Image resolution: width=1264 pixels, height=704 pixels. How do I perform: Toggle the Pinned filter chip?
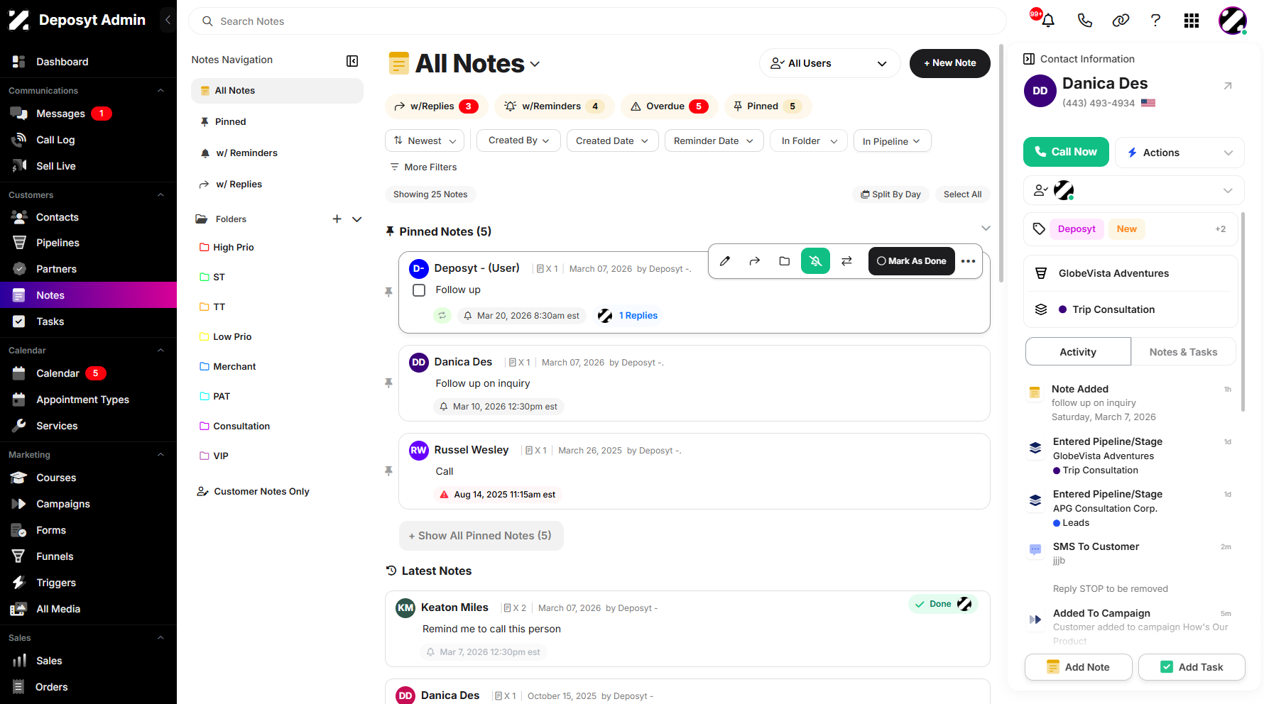(768, 106)
